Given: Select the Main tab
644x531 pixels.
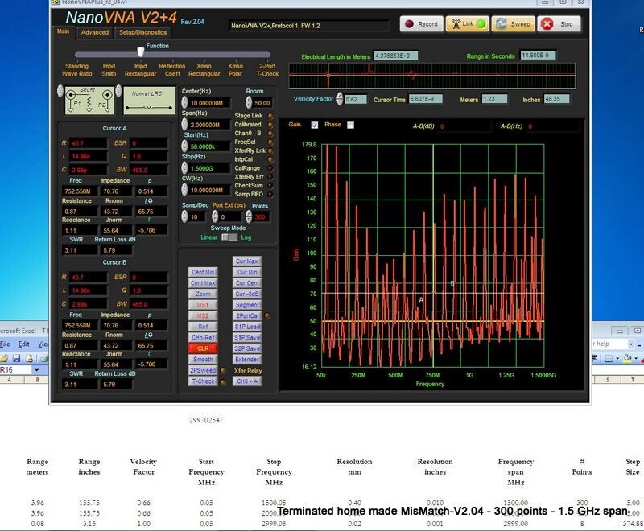Looking at the screenshot, I should pyautogui.click(x=63, y=31).
